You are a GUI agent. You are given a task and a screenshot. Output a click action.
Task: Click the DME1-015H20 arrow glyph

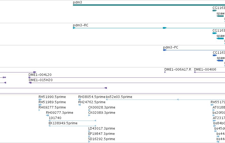pyautogui.click(x=30, y=83)
